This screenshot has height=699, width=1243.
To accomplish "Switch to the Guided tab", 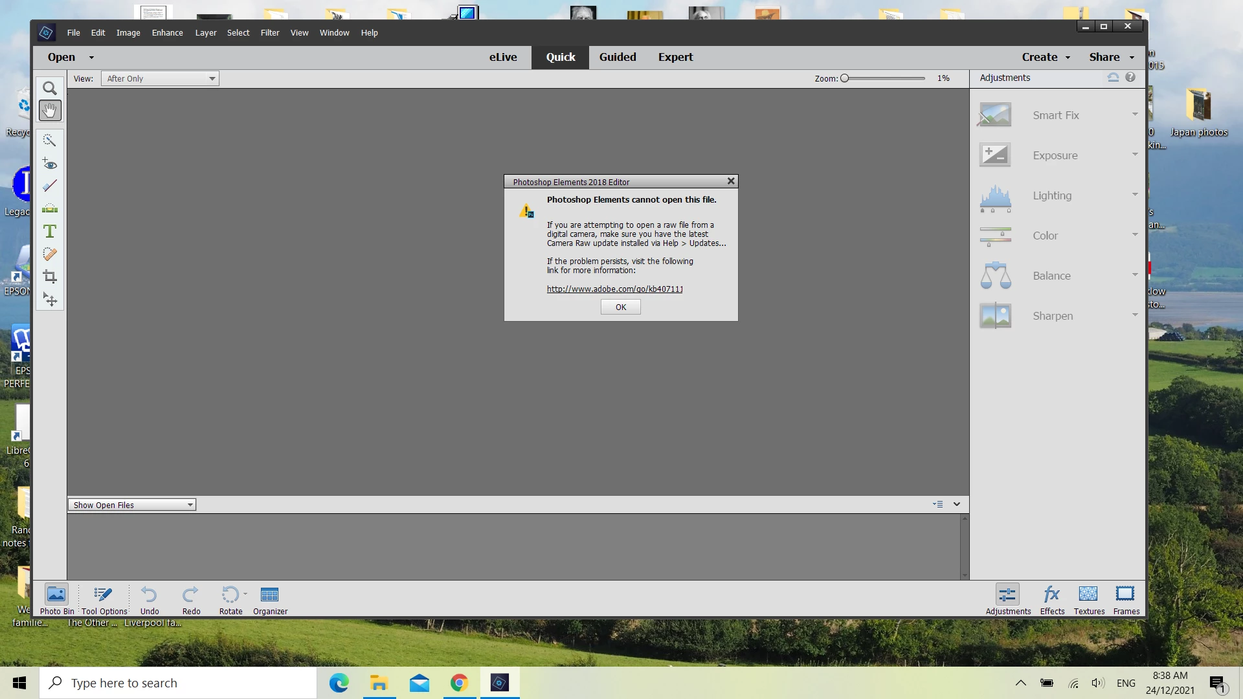I will [618, 57].
